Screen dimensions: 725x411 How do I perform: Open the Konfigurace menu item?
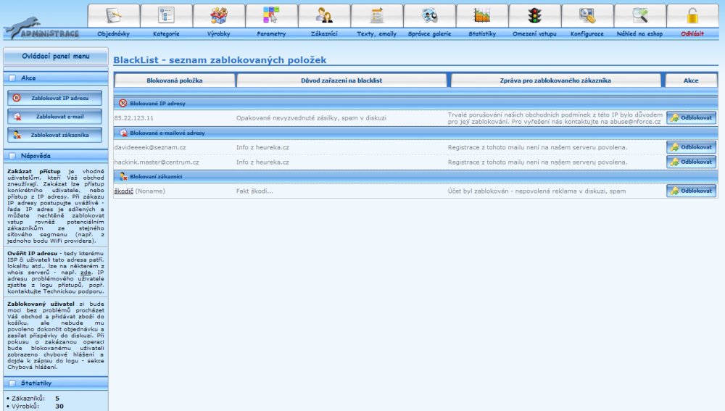[x=587, y=33]
